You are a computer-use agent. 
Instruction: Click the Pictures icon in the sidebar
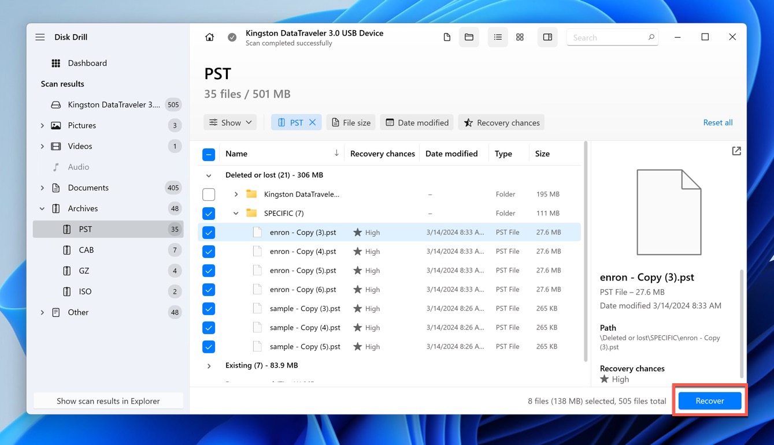point(56,125)
